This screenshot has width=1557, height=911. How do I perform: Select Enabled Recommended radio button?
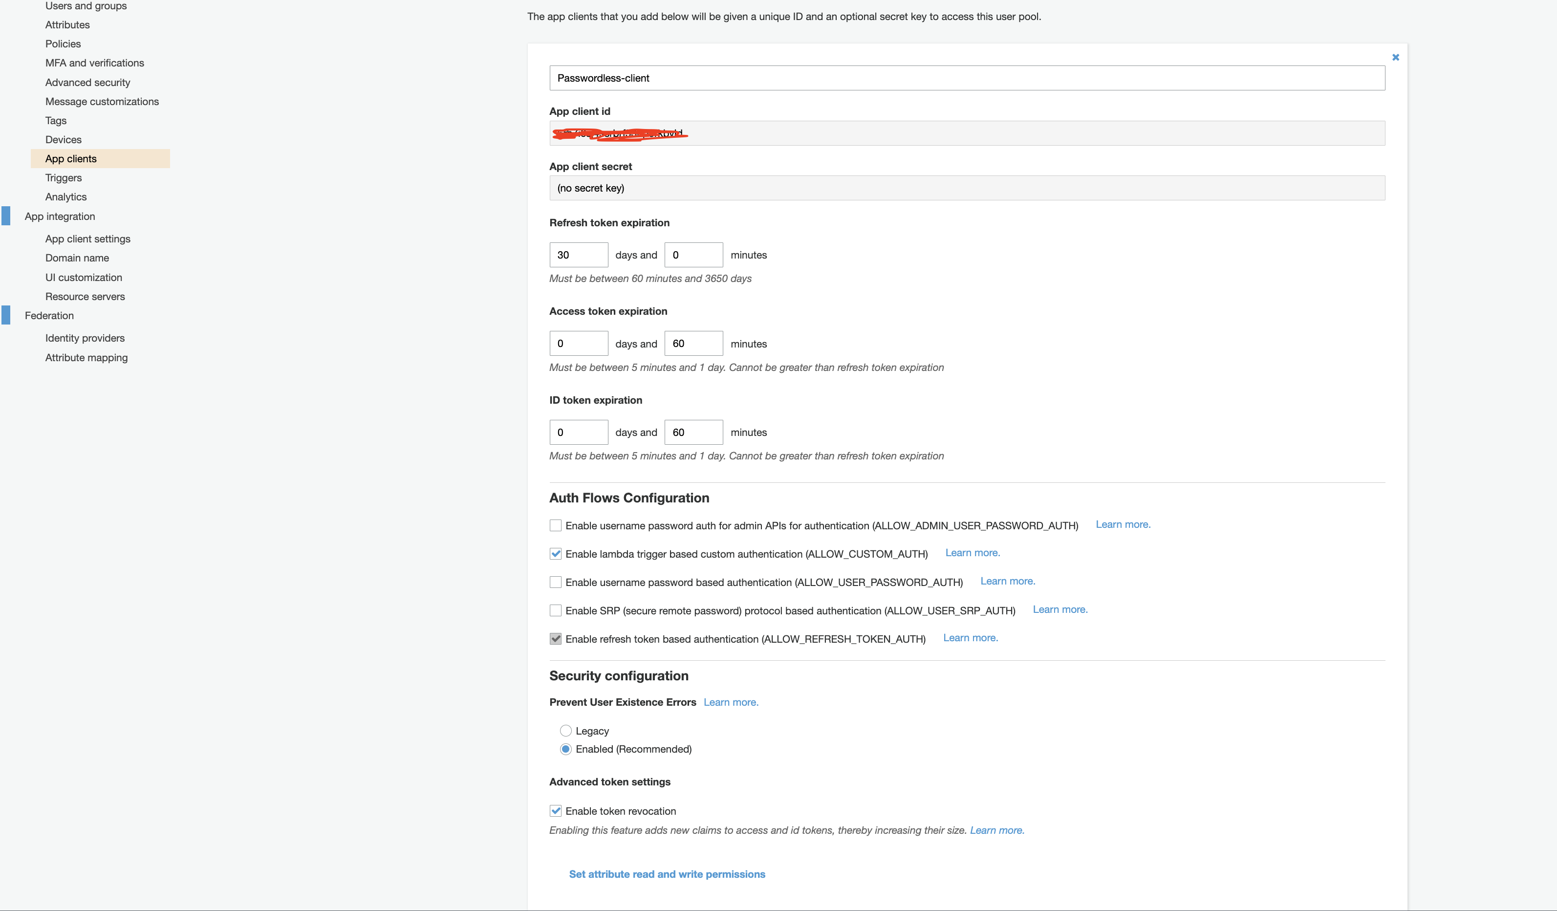[x=565, y=748]
